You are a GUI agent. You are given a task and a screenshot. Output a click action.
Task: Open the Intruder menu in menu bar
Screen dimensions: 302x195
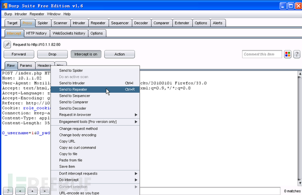click(x=21, y=14)
